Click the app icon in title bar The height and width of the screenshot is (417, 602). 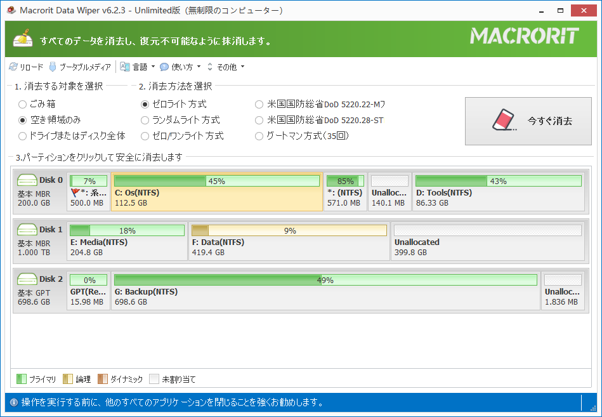point(11,10)
